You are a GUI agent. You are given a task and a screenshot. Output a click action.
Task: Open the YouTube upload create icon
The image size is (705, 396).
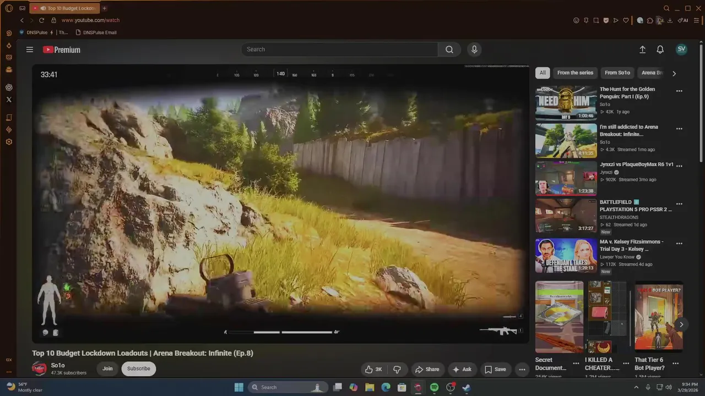[x=642, y=50]
